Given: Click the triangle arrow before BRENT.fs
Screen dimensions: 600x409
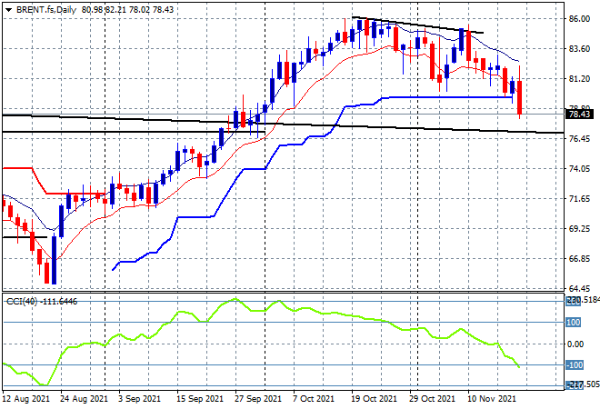Looking at the screenshot, I should click(8, 10).
